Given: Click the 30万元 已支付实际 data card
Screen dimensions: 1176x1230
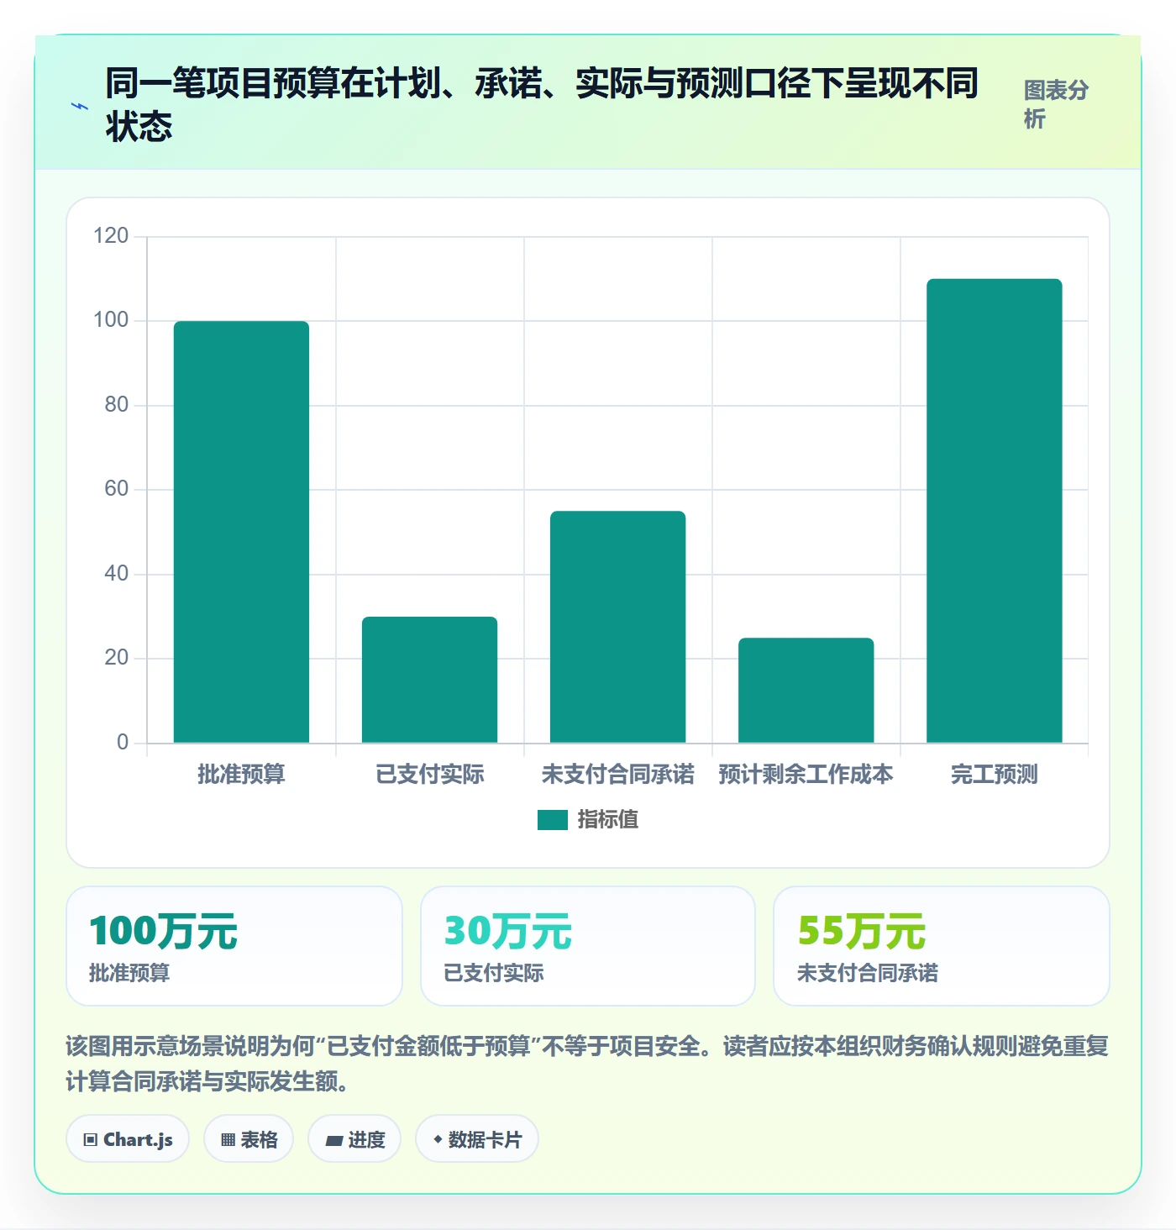Looking at the screenshot, I should [x=588, y=946].
